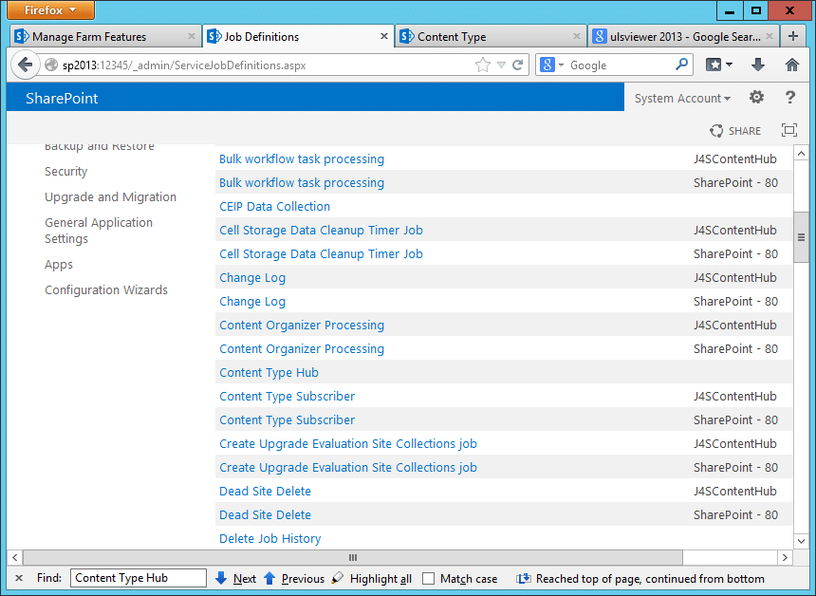Open Content Type Subscriber for J4SContentHub
Viewport: 816px width, 596px height.
coord(287,397)
